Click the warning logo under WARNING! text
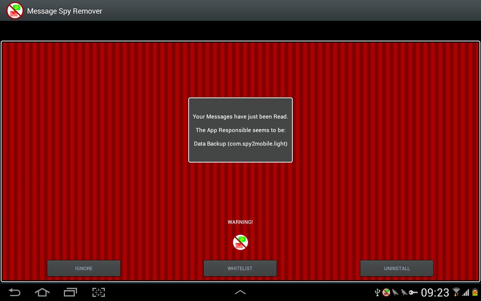 tap(240, 242)
